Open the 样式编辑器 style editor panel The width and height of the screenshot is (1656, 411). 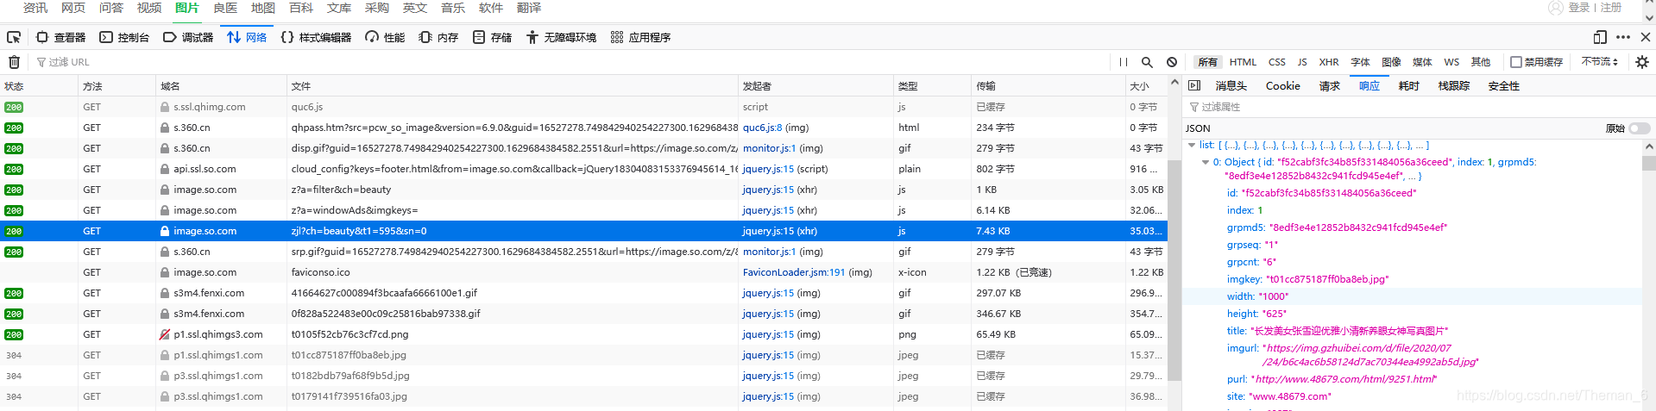coord(316,37)
